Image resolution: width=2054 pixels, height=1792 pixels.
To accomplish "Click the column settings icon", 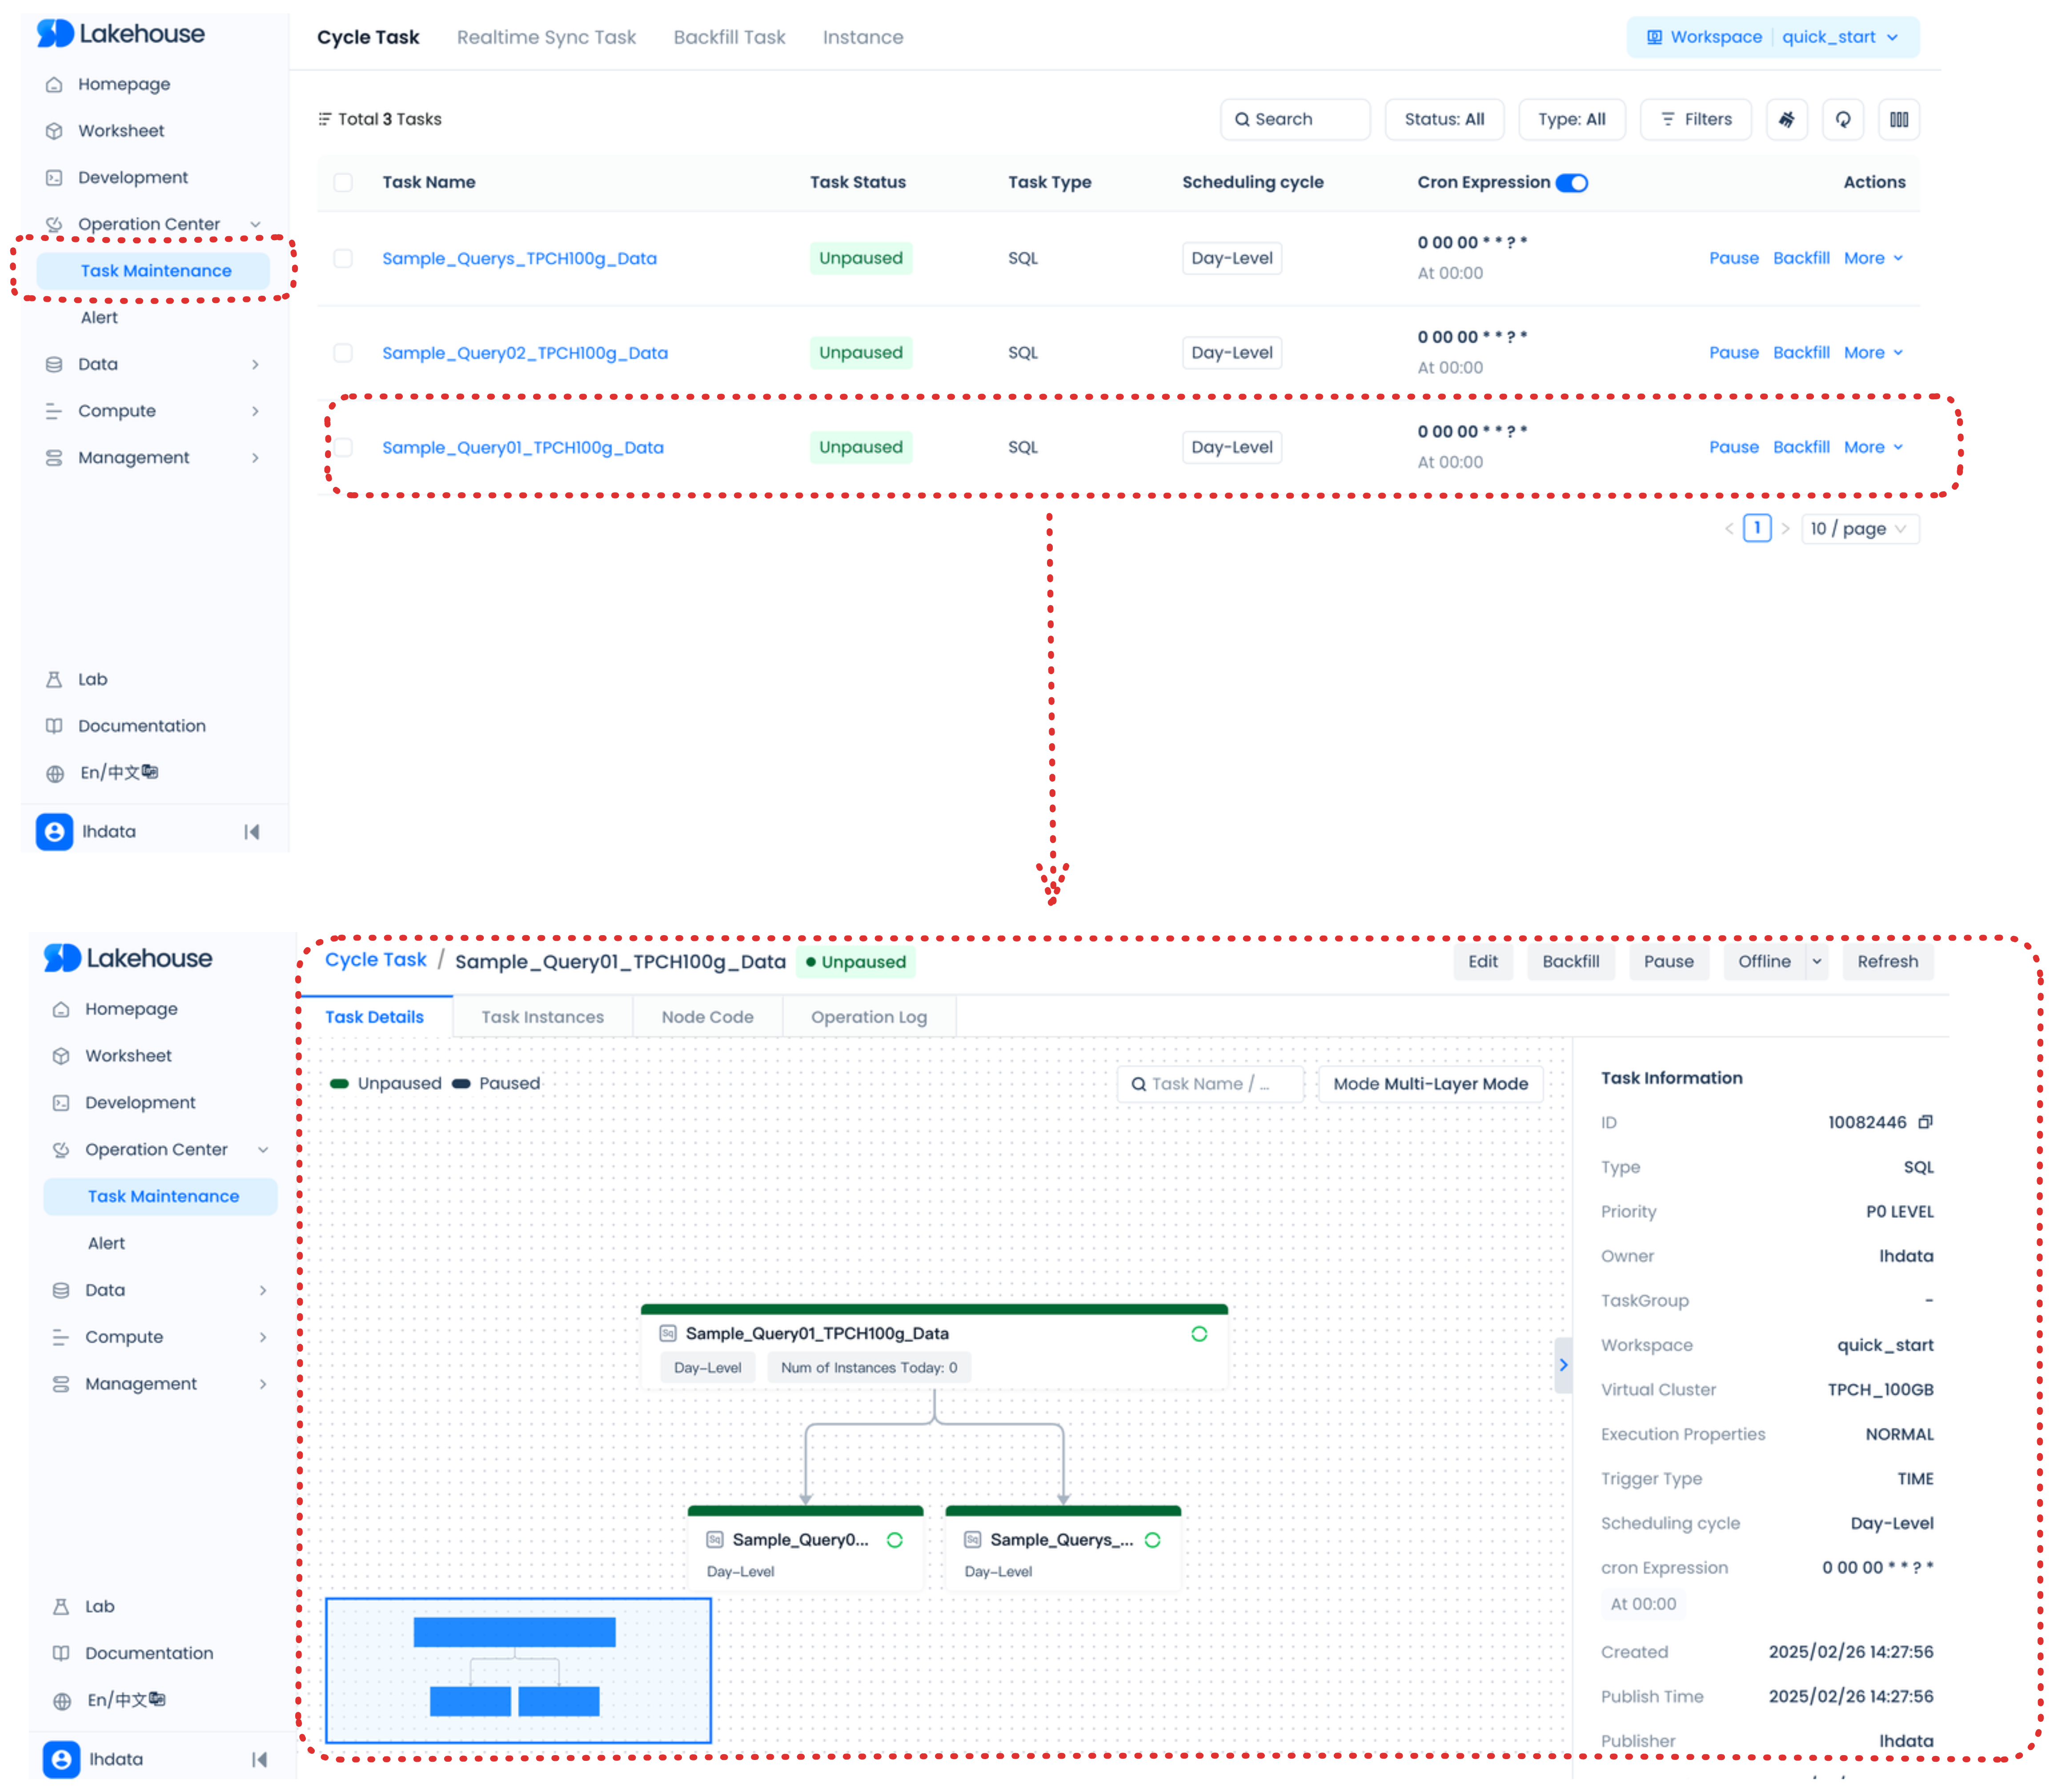I will pyautogui.click(x=1898, y=119).
